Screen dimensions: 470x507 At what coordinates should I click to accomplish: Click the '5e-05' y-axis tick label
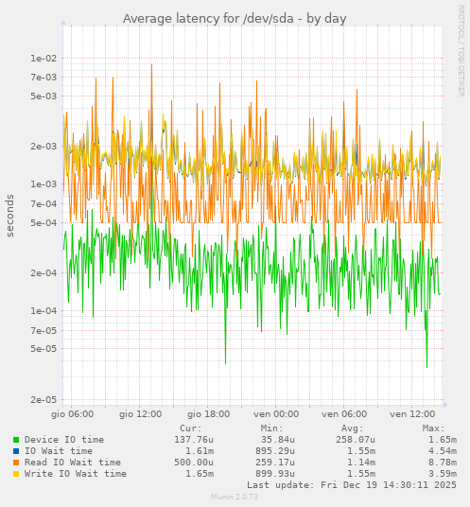coord(44,349)
